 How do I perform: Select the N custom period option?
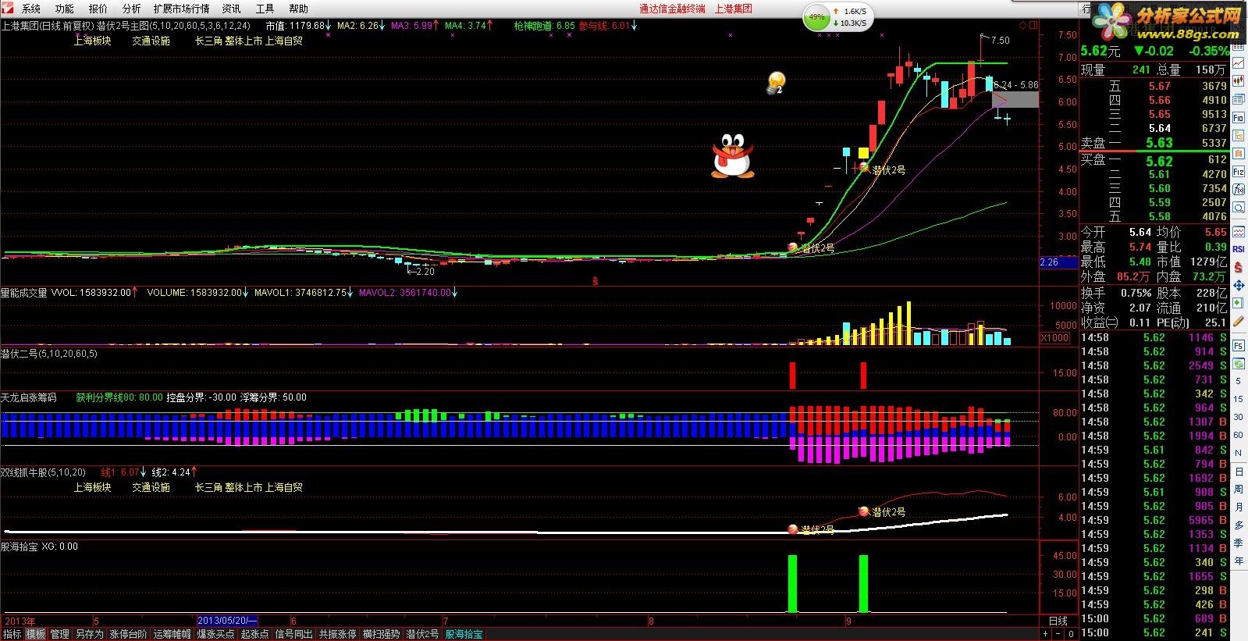coord(1239,453)
